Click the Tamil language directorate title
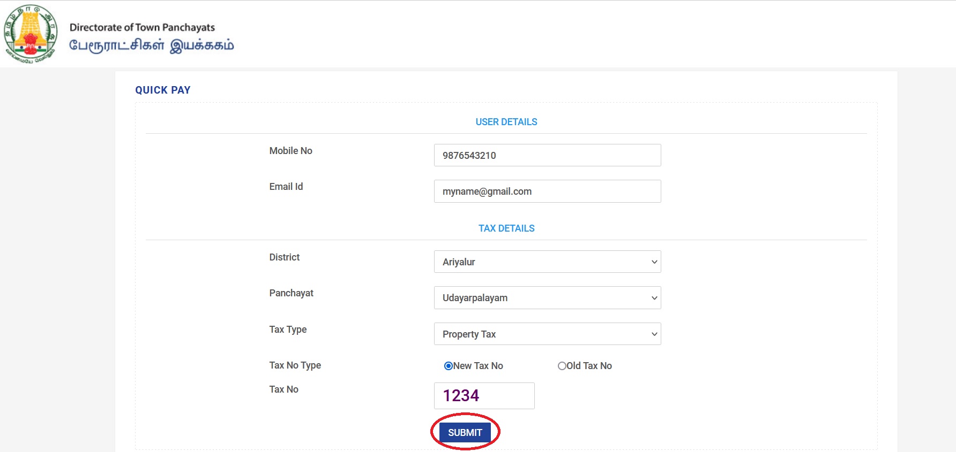The height and width of the screenshot is (452, 956). point(152,46)
